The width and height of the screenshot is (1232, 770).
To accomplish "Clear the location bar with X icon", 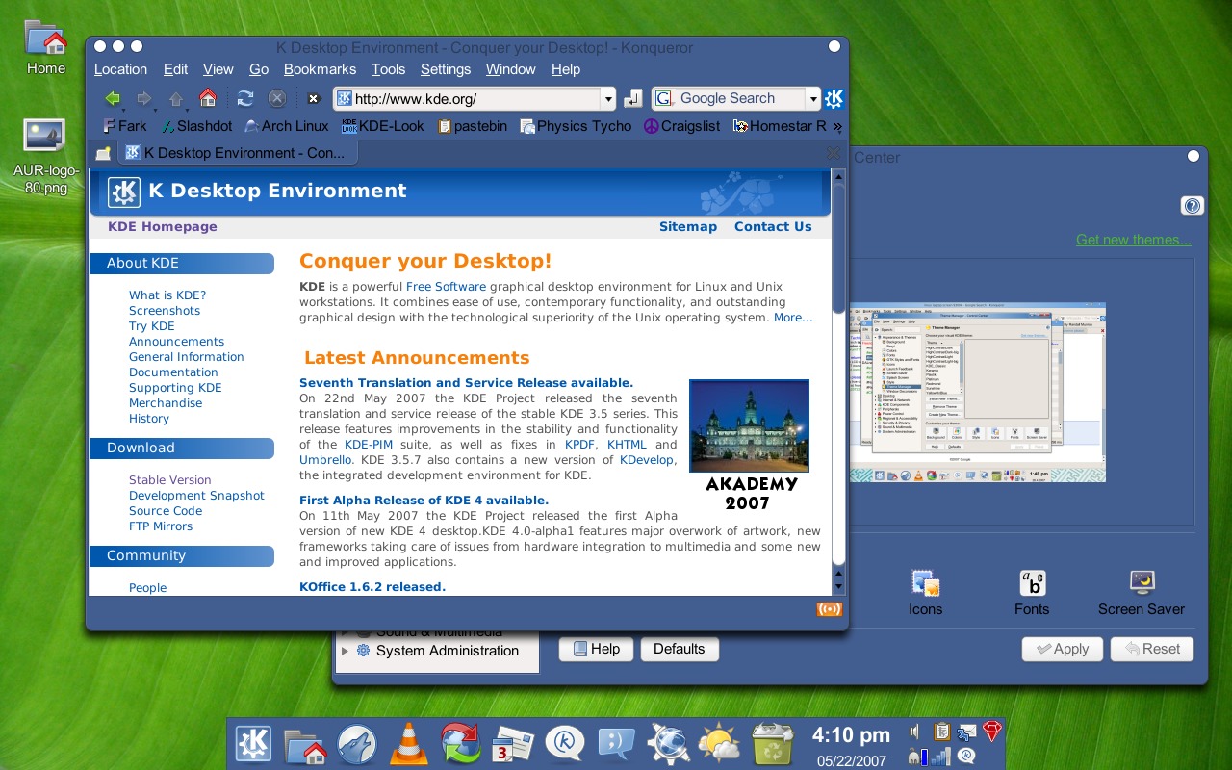I will click(x=313, y=98).
